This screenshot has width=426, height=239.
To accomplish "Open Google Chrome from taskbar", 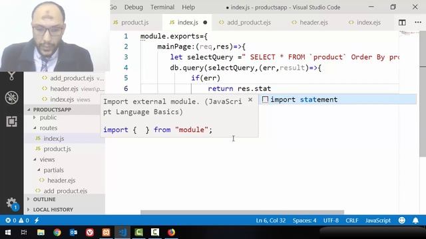I will pos(57,232).
